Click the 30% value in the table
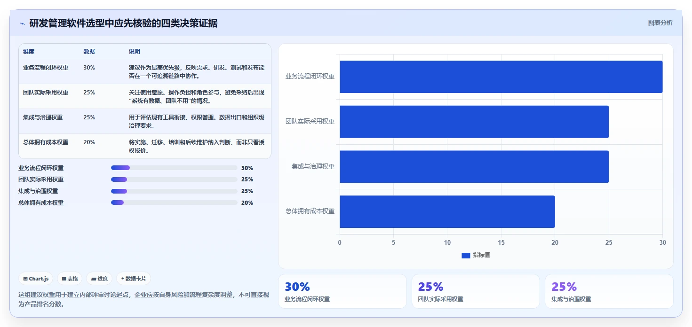The height and width of the screenshot is (327, 692). [x=89, y=68]
